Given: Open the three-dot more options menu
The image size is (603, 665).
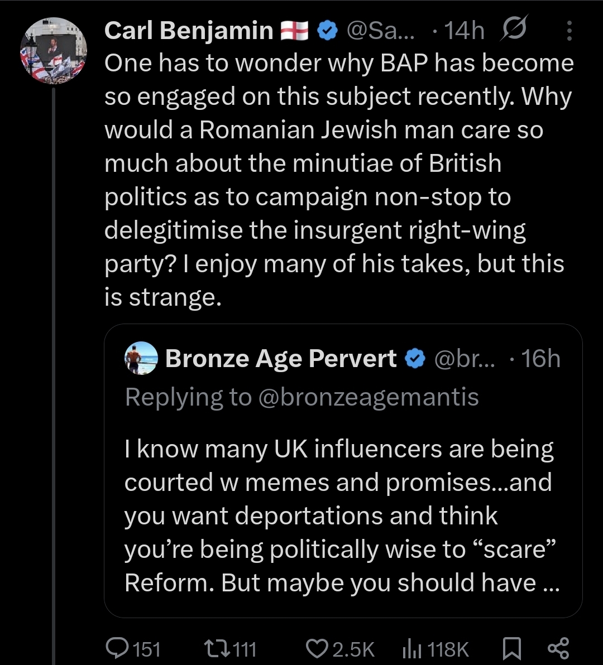Looking at the screenshot, I should (x=569, y=31).
